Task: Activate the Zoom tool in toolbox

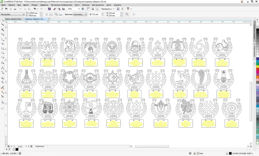Action: click(x=2, y=34)
